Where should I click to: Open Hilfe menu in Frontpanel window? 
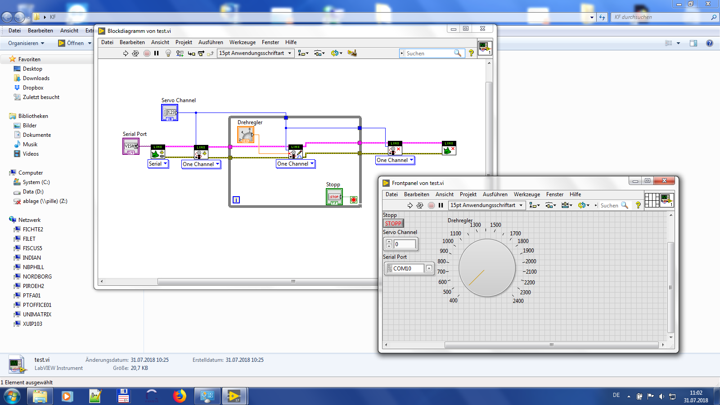(576, 194)
